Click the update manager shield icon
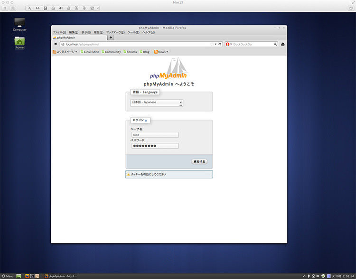 tap(323, 276)
